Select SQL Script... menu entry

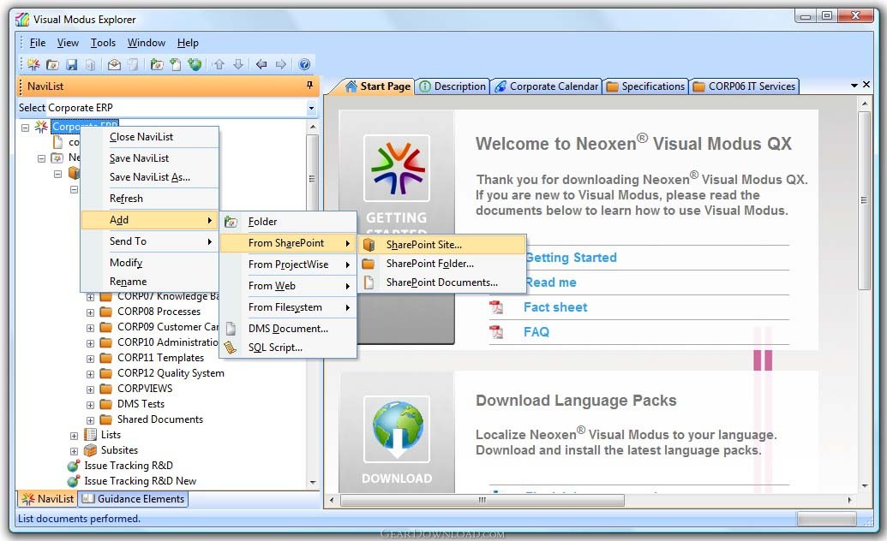(x=288, y=348)
